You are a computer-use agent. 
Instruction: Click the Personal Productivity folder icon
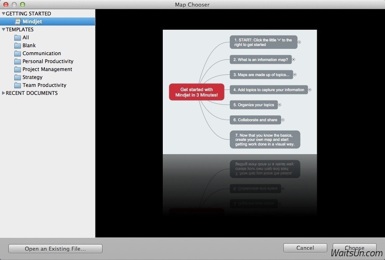coord(18,61)
